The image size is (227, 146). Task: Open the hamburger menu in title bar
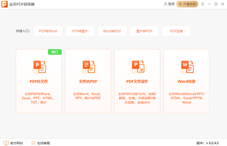[x=203, y=4]
